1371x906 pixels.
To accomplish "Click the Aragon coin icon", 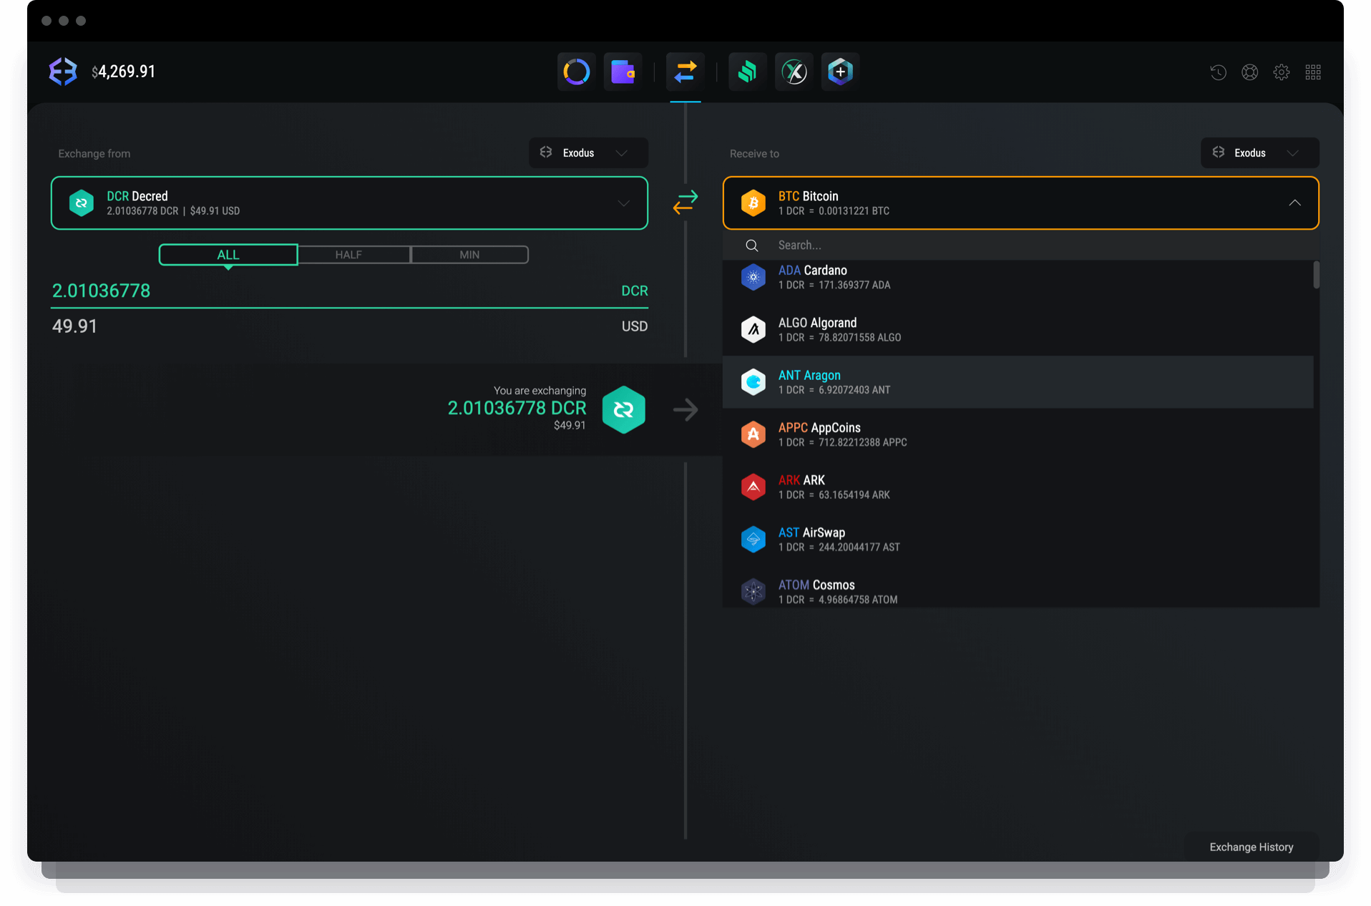I will [753, 382].
